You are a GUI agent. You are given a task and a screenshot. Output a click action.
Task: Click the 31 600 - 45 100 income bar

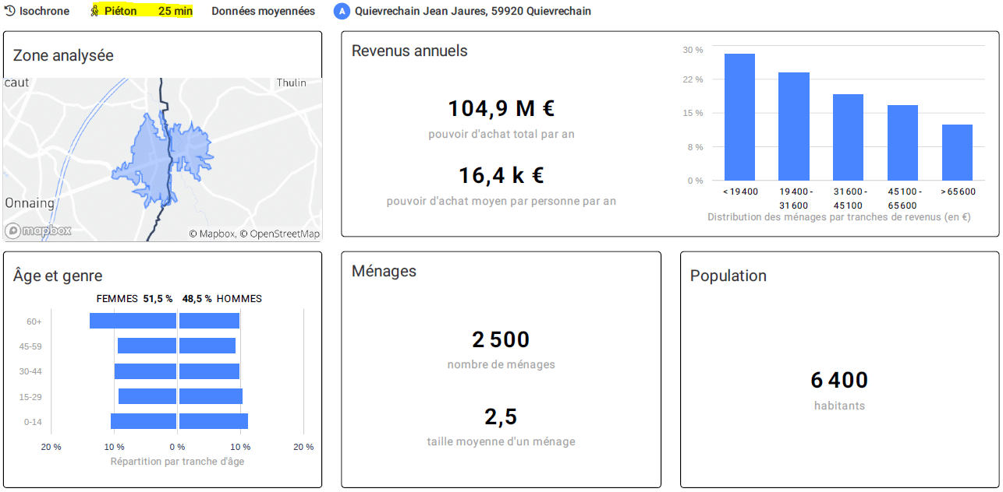[x=848, y=137]
